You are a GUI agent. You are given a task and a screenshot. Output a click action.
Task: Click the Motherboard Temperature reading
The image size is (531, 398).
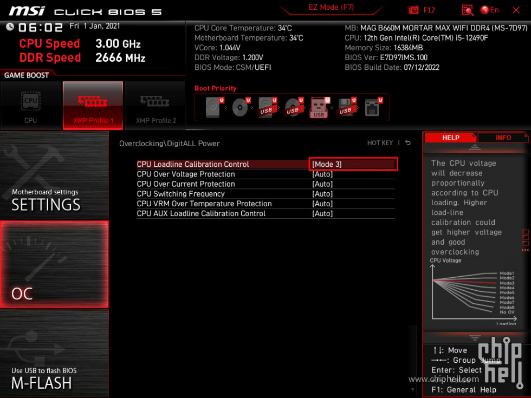(x=249, y=38)
